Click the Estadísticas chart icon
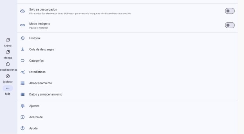Image resolution: width=244 pixels, height=134 pixels. [x=23, y=72]
